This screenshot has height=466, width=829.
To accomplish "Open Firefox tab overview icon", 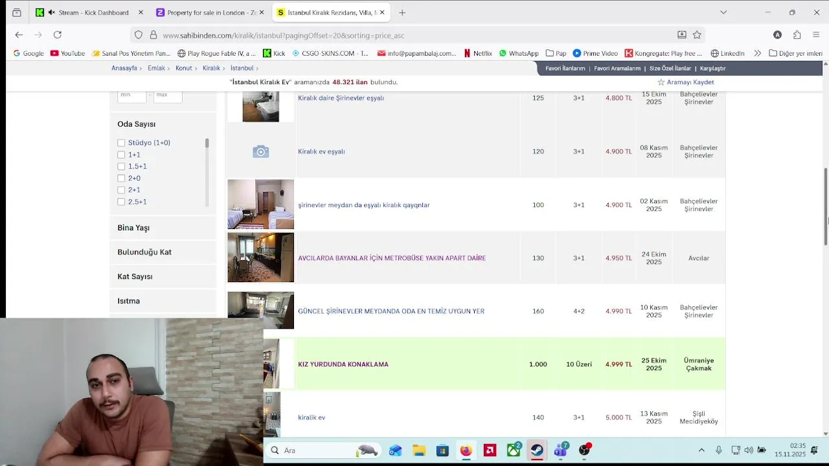I will pos(16,12).
